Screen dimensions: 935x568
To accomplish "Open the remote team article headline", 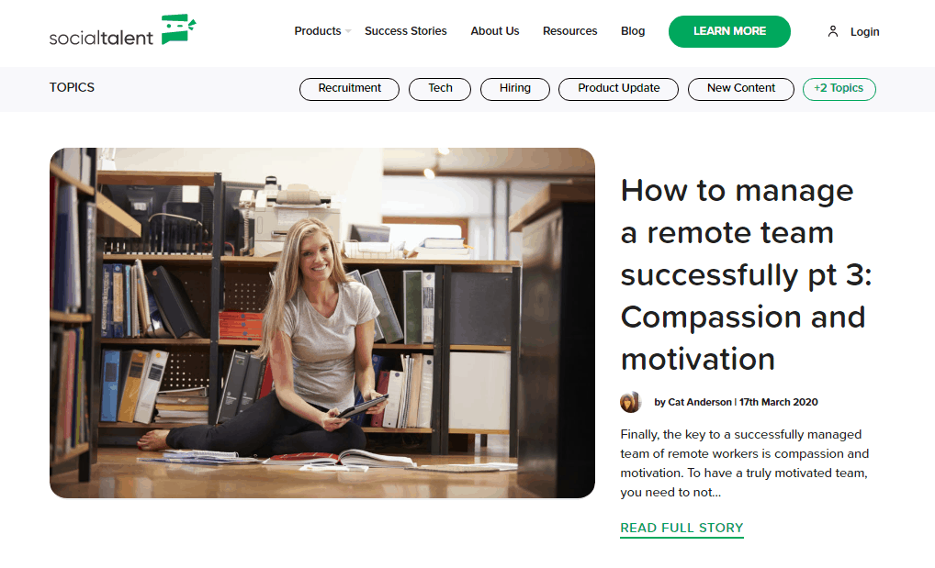I will (x=746, y=274).
